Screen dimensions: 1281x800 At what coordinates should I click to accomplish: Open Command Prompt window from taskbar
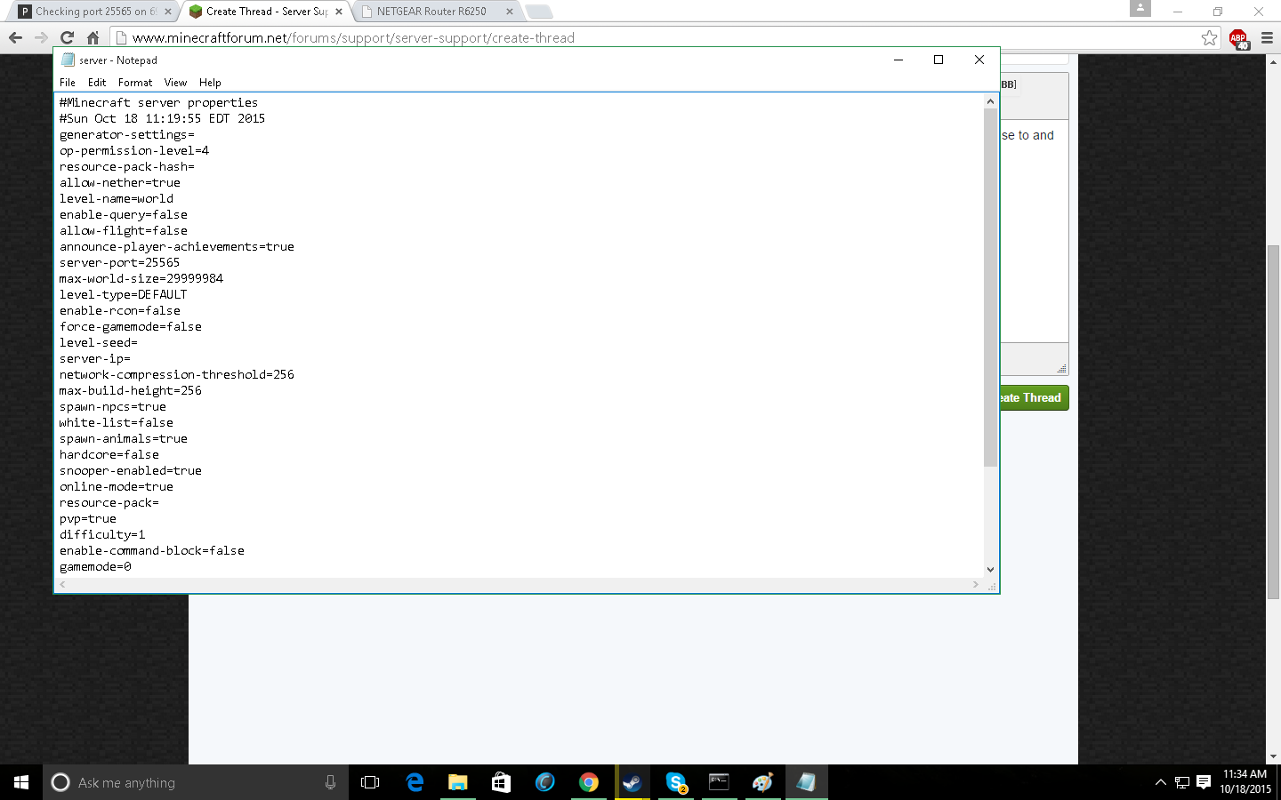point(719,782)
